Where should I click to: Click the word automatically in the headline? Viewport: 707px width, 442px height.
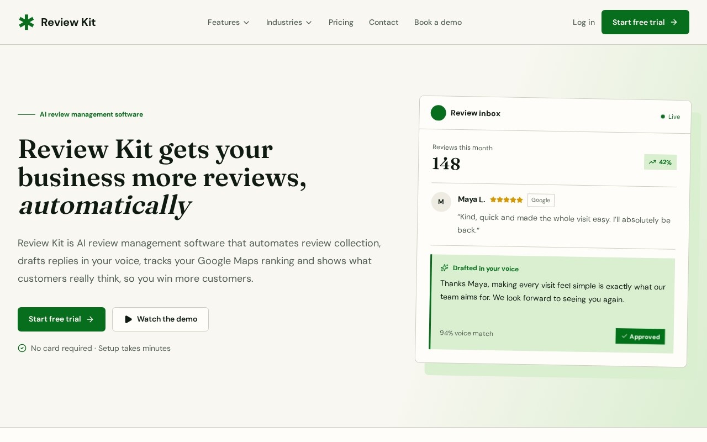(104, 205)
